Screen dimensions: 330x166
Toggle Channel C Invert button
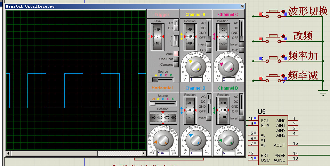tap(241, 44)
